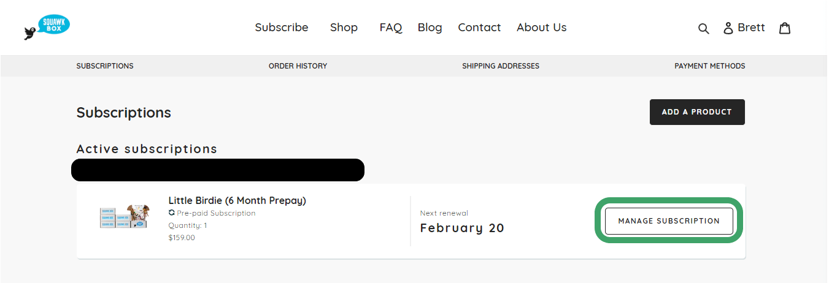Open the shopping bag cart icon
The width and height of the screenshot is (829, 283).
tap(785, 28)
